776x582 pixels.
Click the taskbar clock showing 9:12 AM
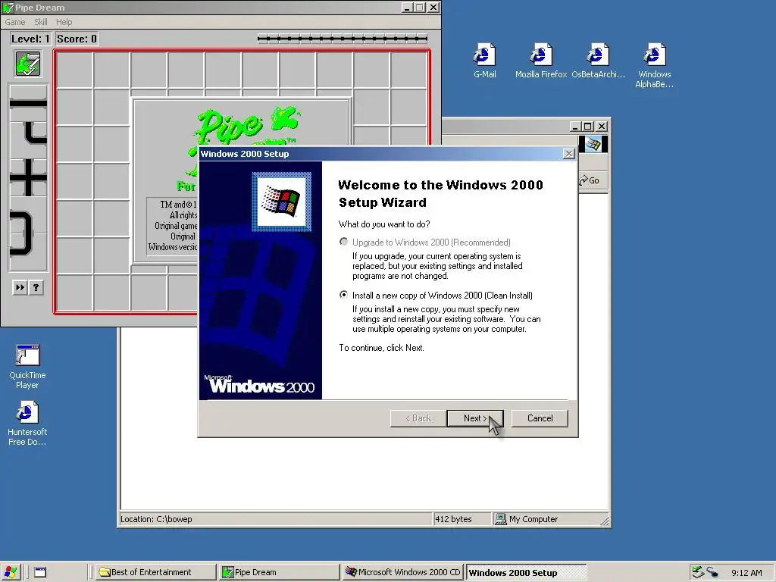[746, 573]
